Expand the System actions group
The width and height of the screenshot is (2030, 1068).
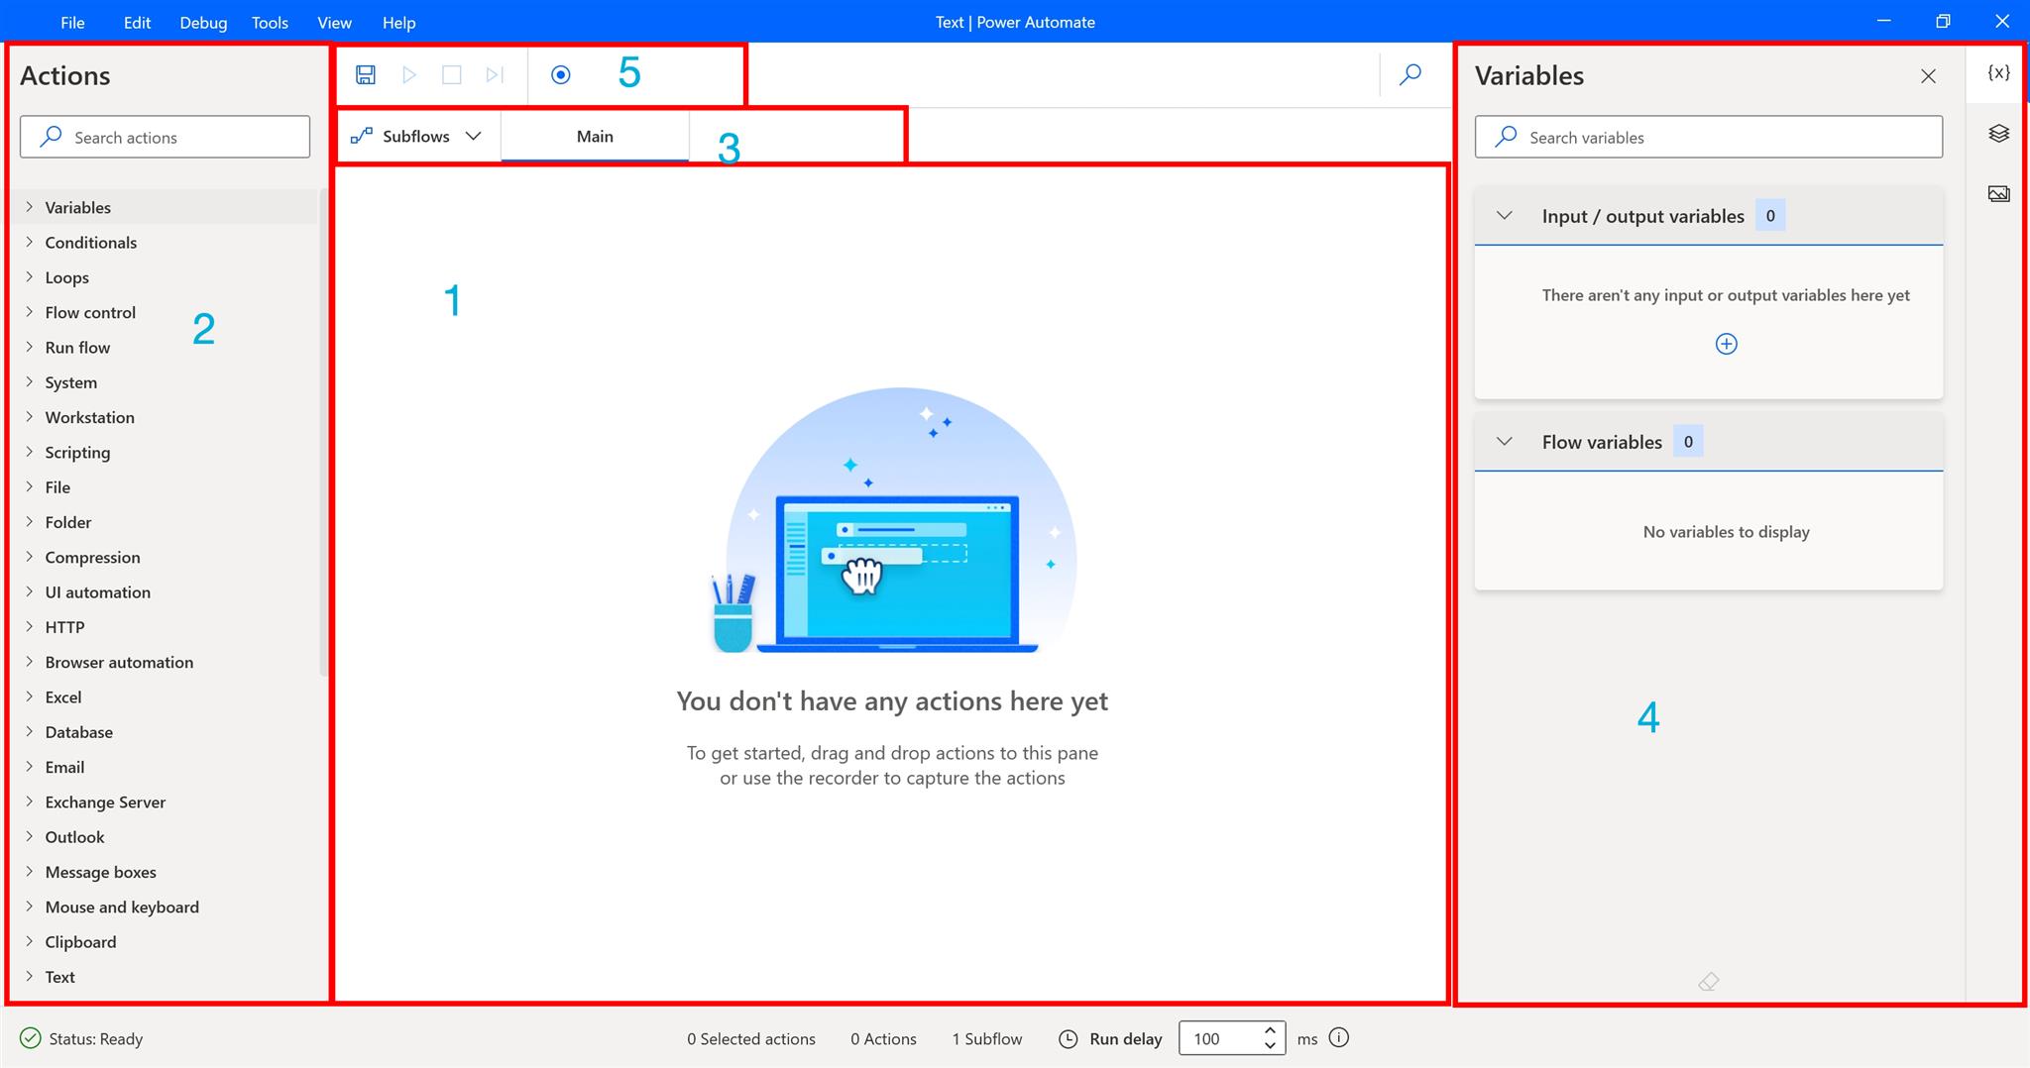tap(30, 381)
